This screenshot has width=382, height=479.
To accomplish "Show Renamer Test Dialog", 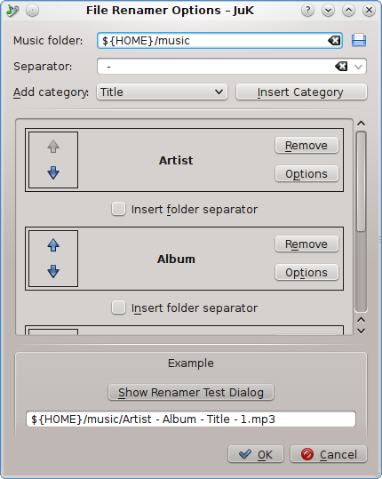I will (x=191, y=392).
